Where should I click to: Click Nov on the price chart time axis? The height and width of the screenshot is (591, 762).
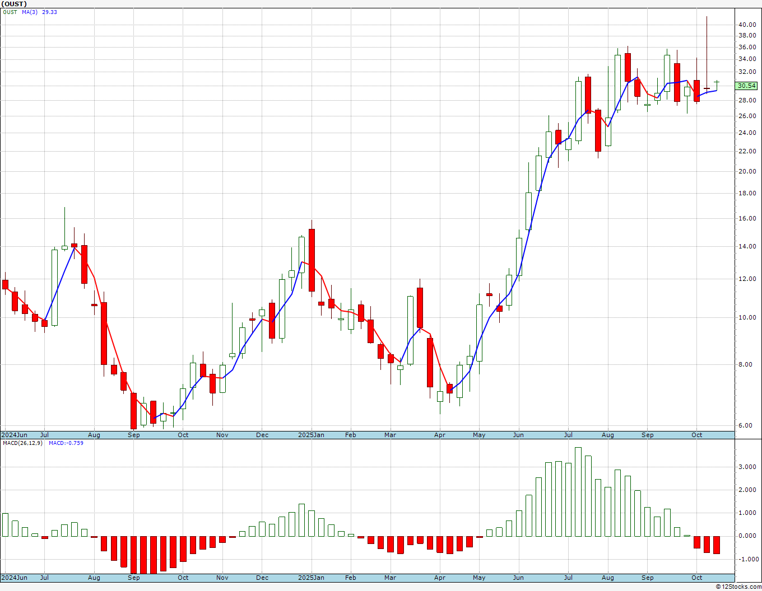coord(222,435)
